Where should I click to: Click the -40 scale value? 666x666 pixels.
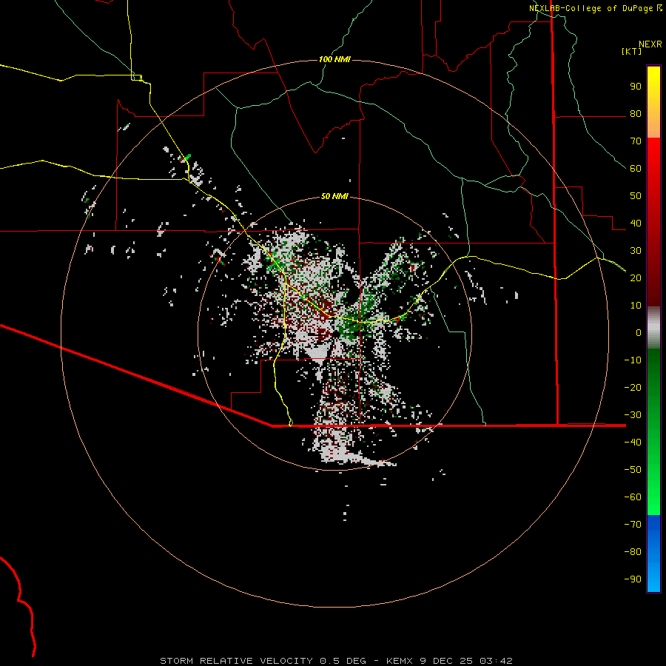pyautogui.click(x=633, y=443)
